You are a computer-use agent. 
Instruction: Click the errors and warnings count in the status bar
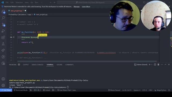37,90
